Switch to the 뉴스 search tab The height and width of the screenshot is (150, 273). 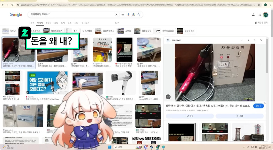click(x=69, y=23)
